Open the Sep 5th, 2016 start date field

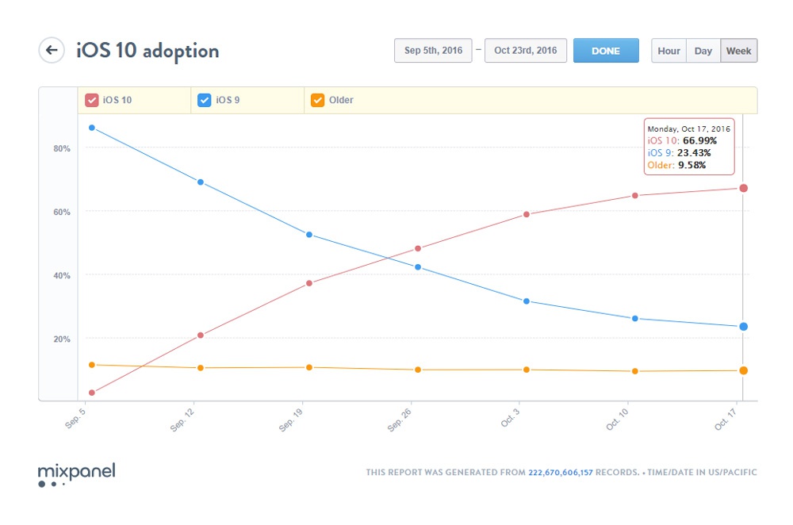433,51
